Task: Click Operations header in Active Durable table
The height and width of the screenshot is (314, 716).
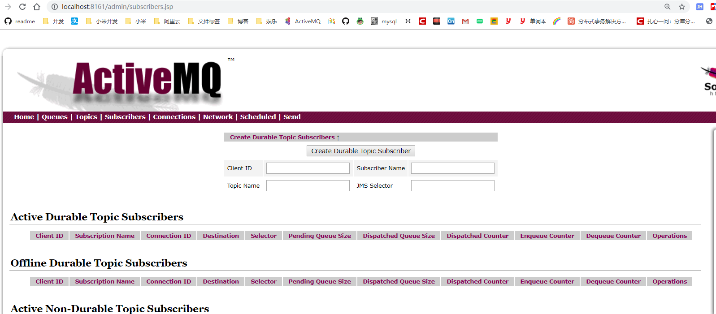Action: [670, 236]
